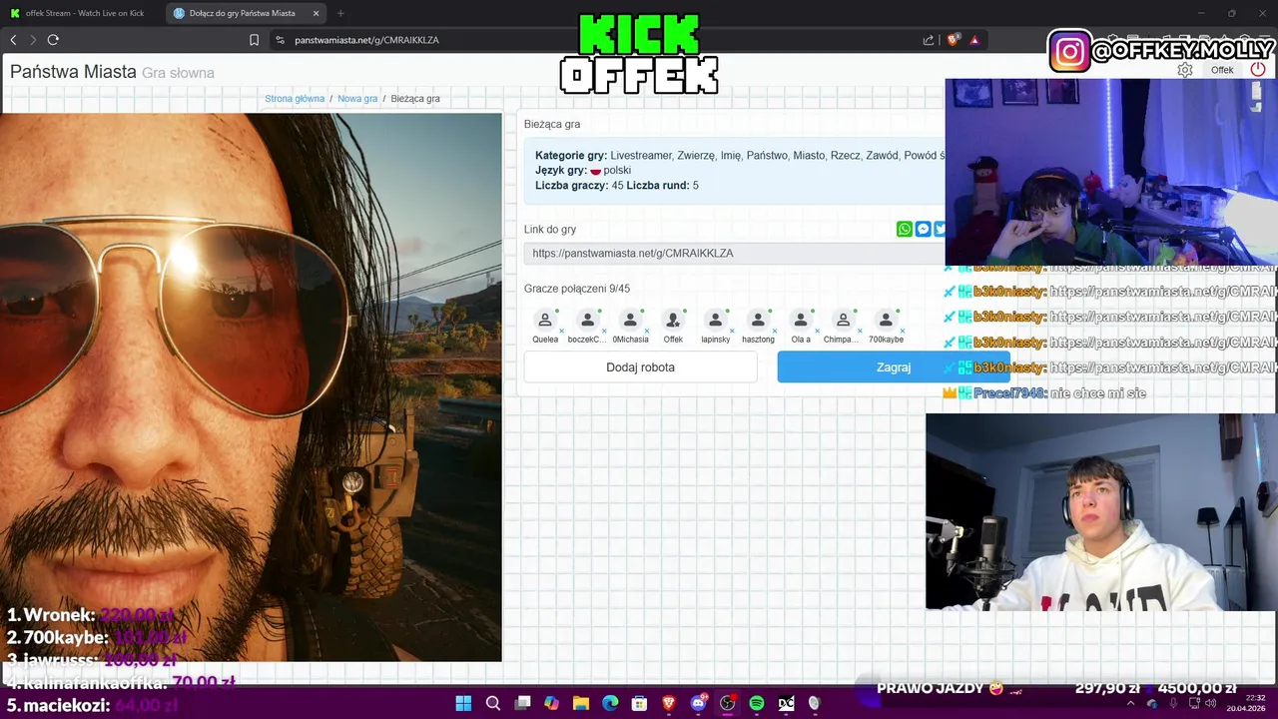Reload the page with refresh icon
The image size is (1278, 719).
(x=53, y=40)
